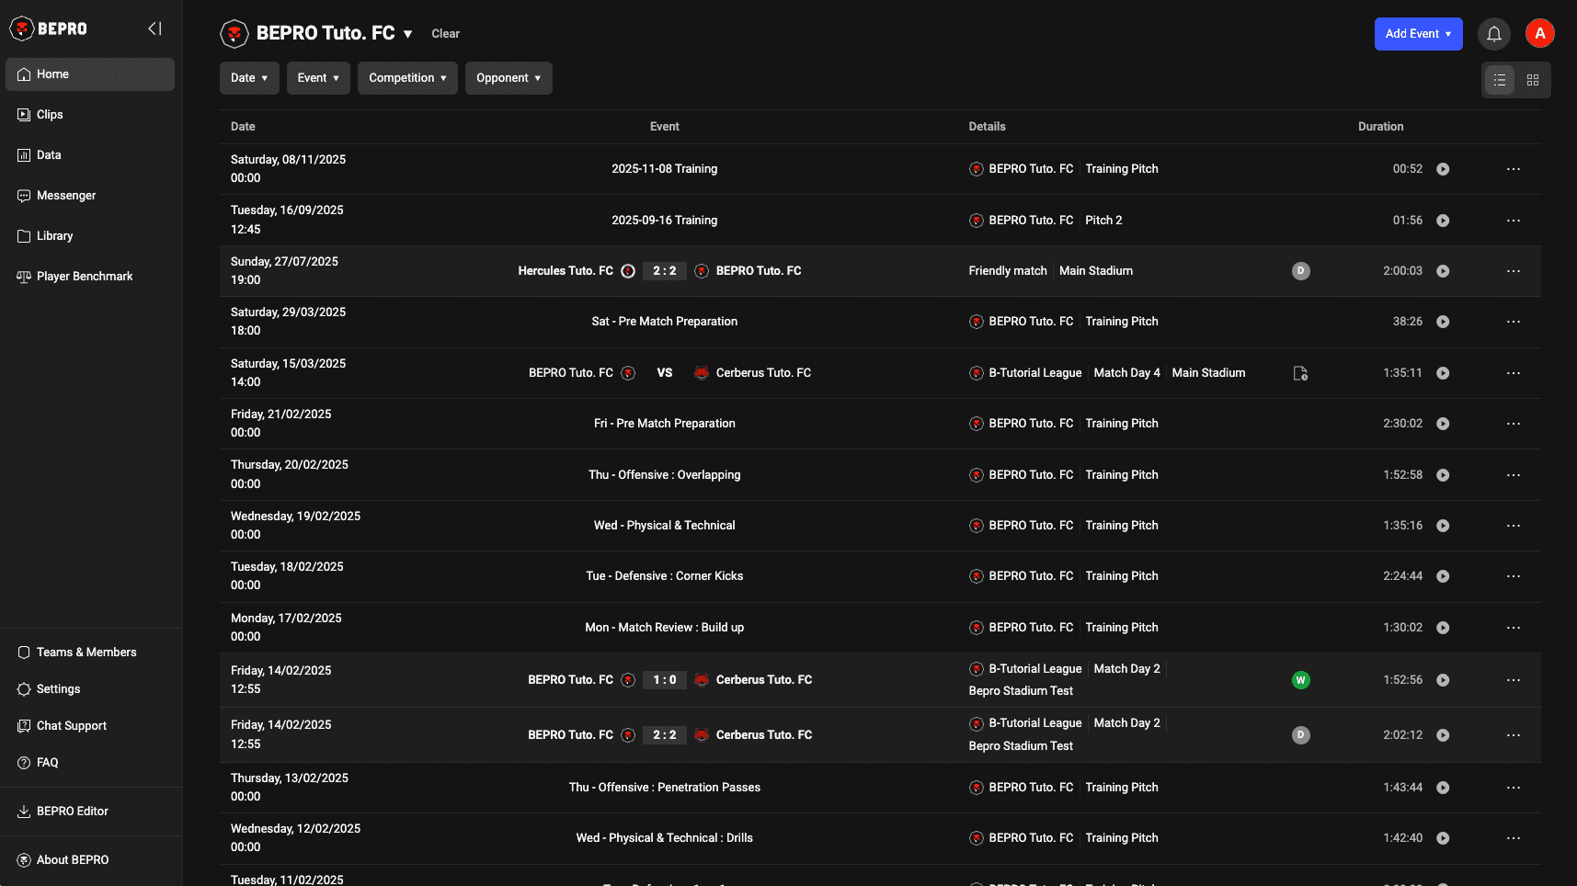Play Tue - Defensive : Corner Kicks video
Viewport: 1577px width, 886px height.
[x=1443, y=576]
